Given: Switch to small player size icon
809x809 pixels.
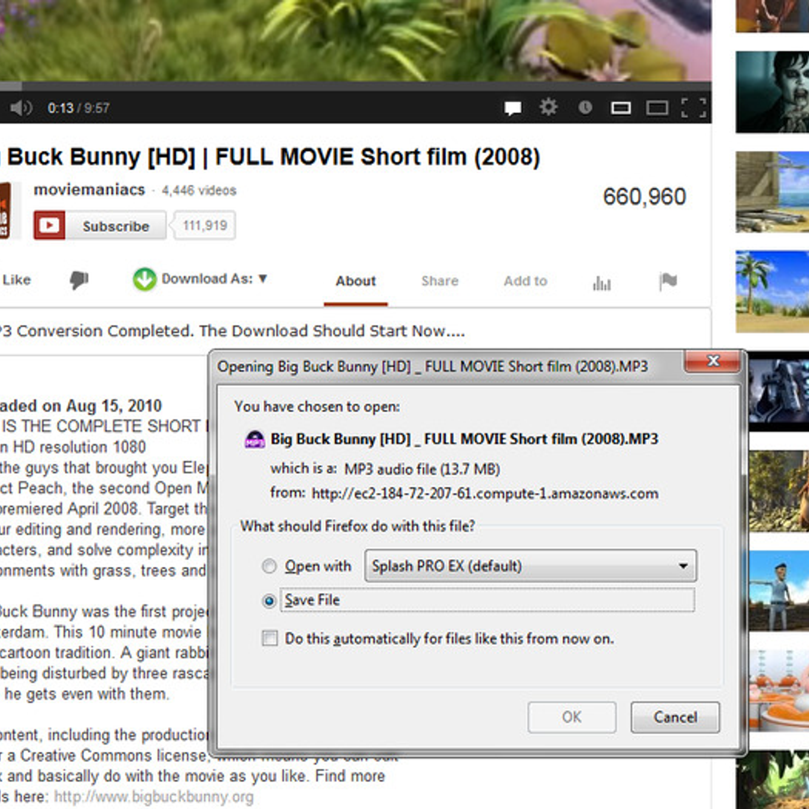Looking at the screenshot, I should [620, 108].
